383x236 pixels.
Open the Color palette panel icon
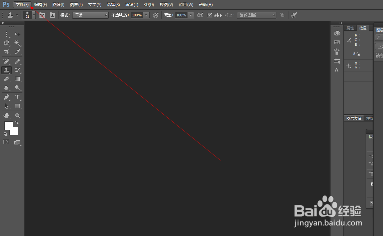tap(337, 33)
